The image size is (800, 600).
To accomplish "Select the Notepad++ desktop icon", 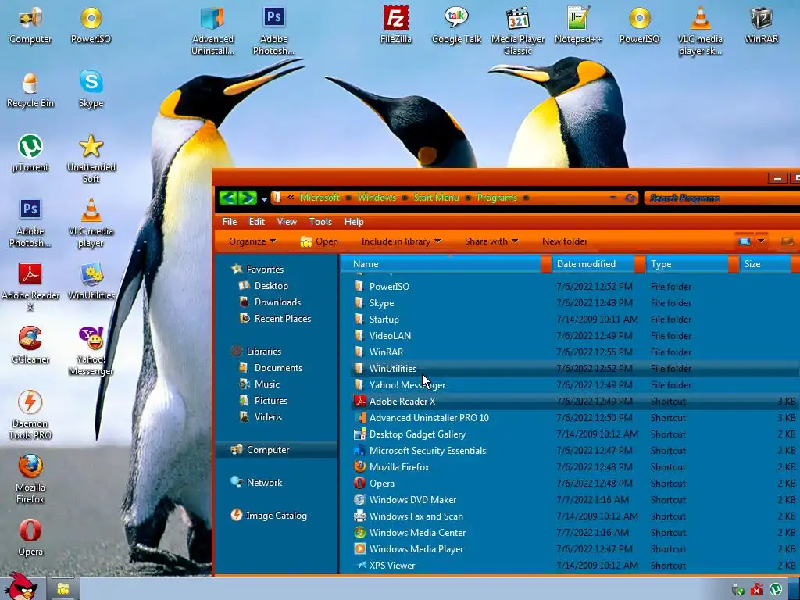I will coord(578,24).
